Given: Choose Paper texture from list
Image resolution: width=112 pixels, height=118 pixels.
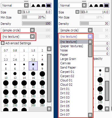Looking at the screenshot, I should click(x=74, y=55).
